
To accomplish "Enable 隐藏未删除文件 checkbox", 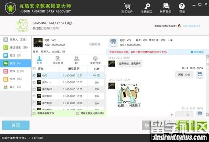I will (x=34, y=113).
